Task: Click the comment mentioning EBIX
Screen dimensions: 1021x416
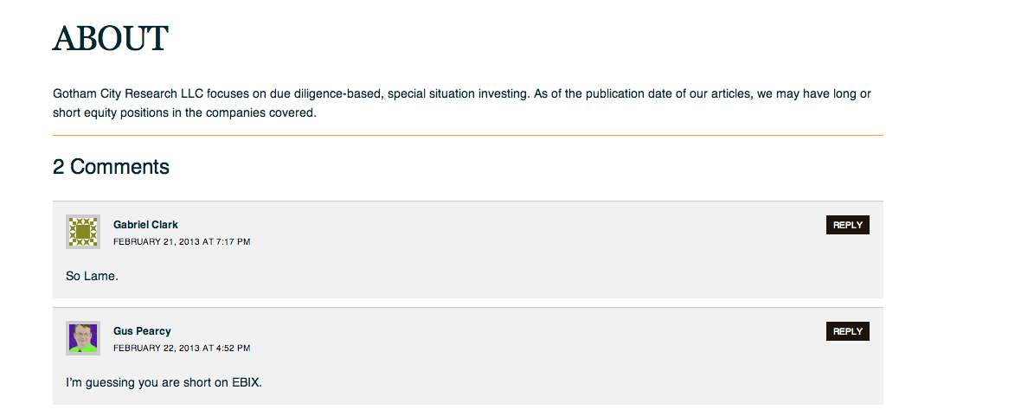Action: (x=164, y=382)
